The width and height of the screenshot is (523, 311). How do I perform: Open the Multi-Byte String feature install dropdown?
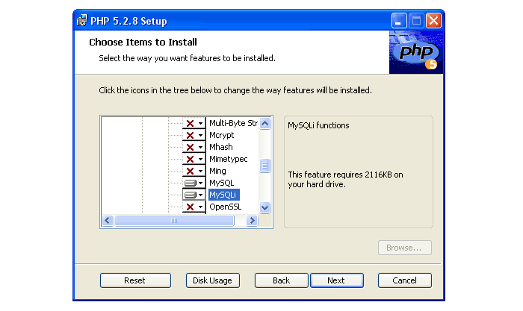click(x=199, y=123)
